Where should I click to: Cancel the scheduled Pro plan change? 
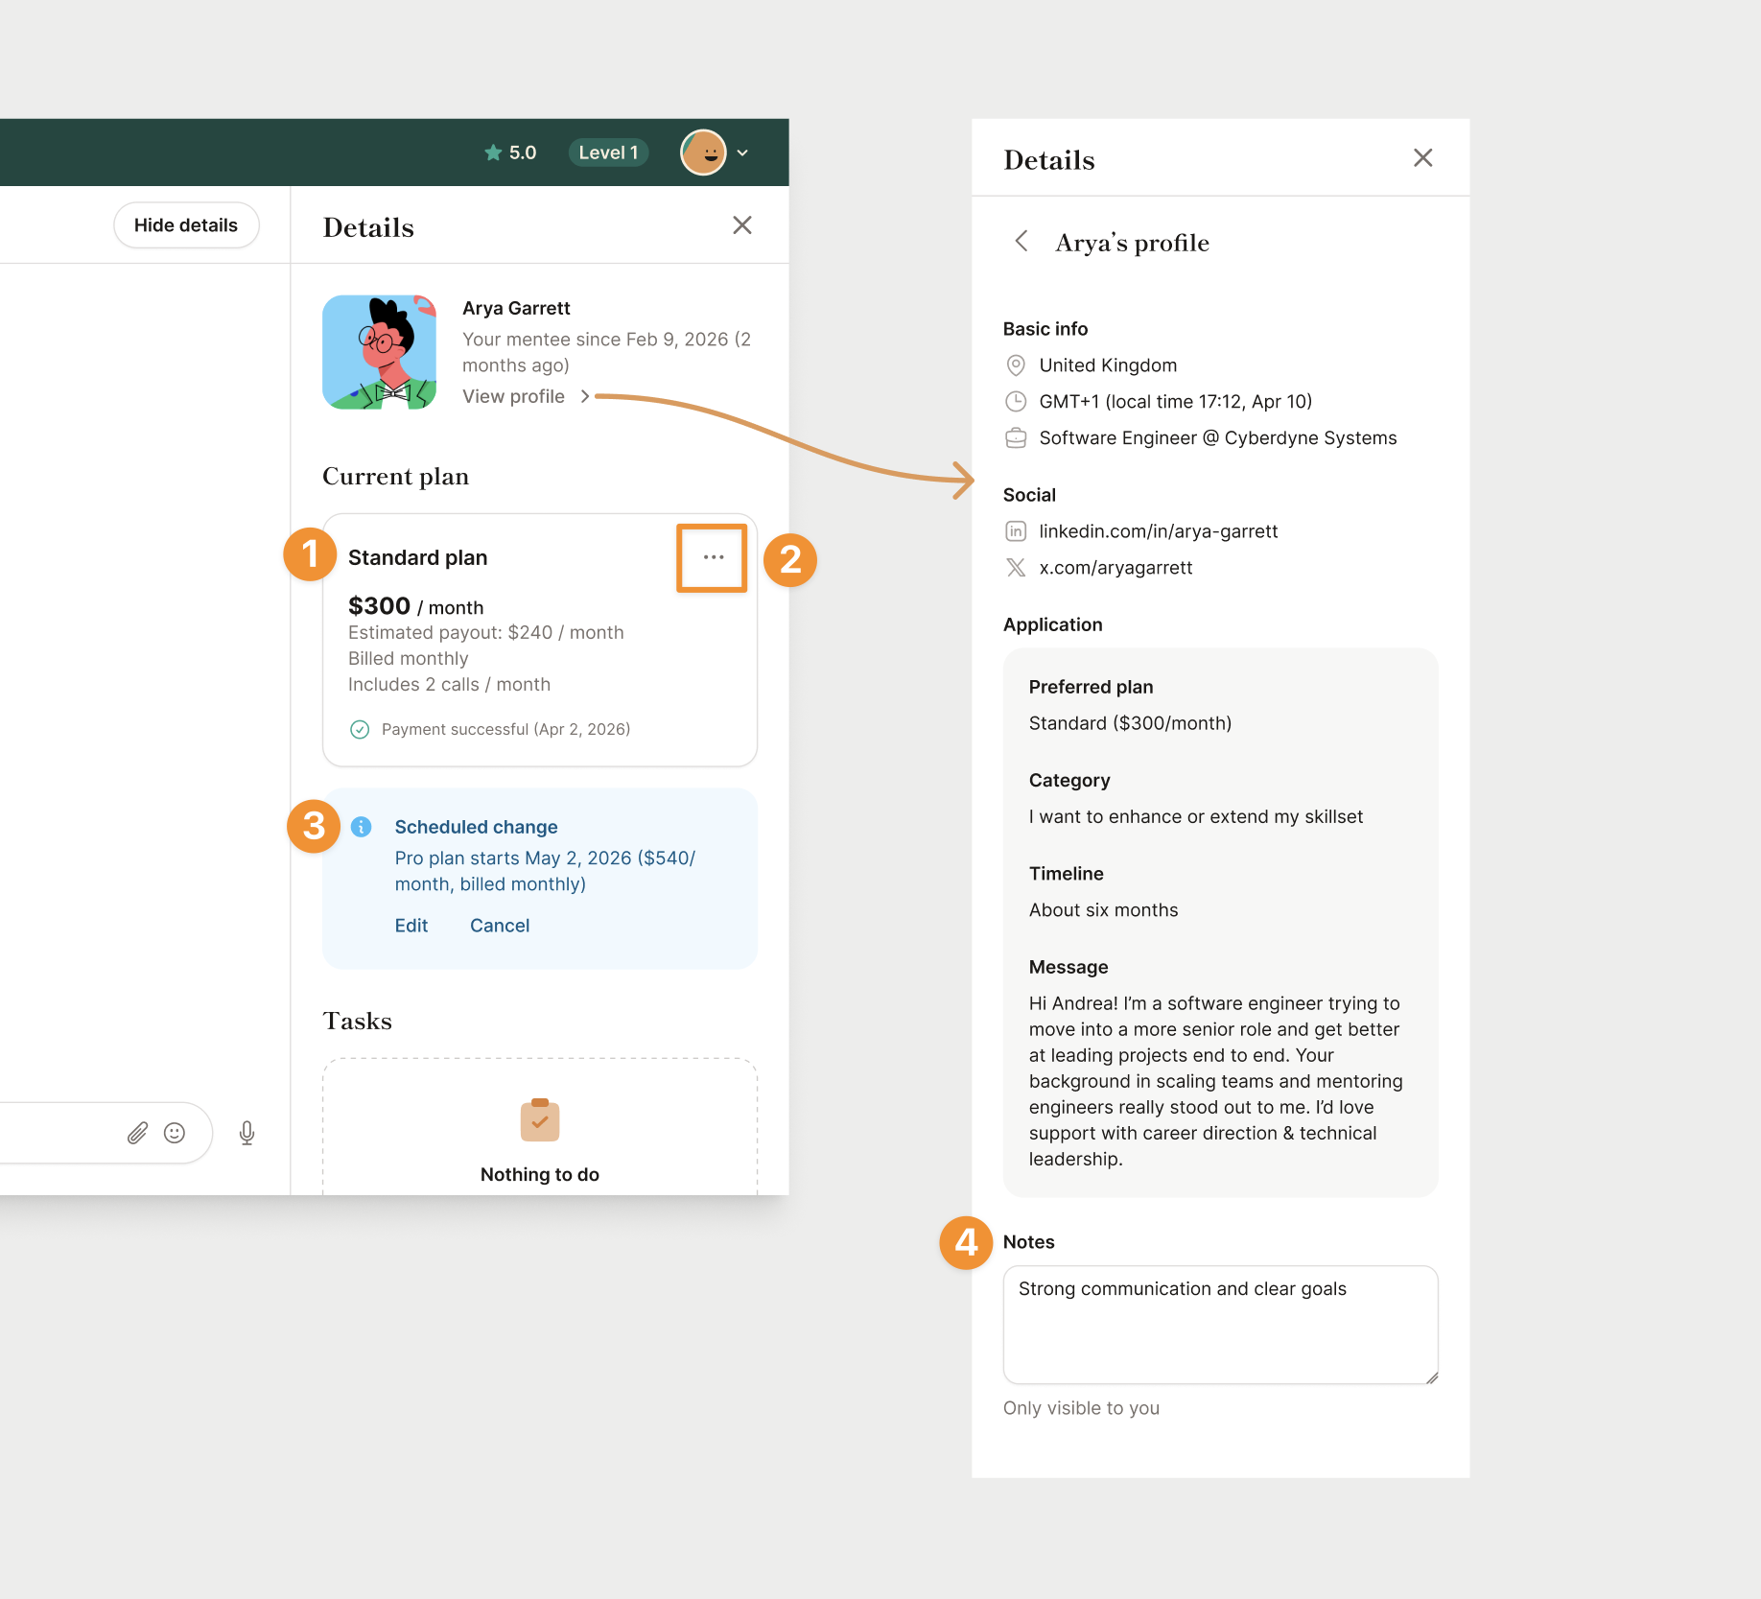pos(500,926)
